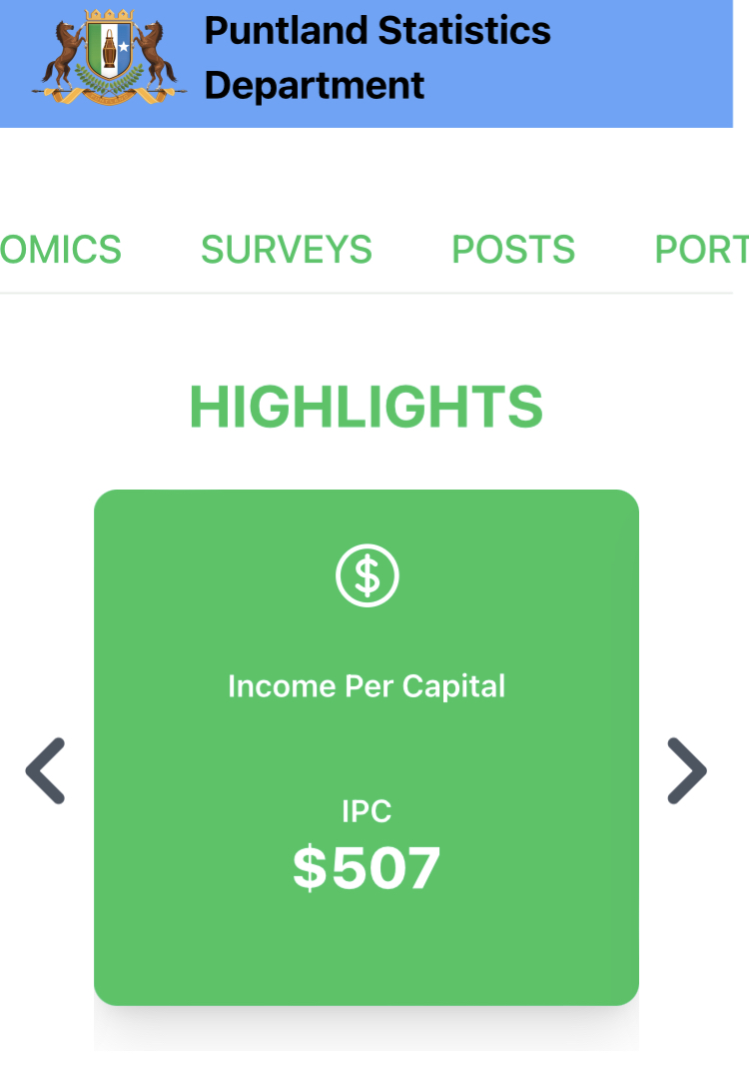Click the word Puntland in header title
Image resolution: width=749 pixels, height=1066 pixels.
[x=286, y=31]
